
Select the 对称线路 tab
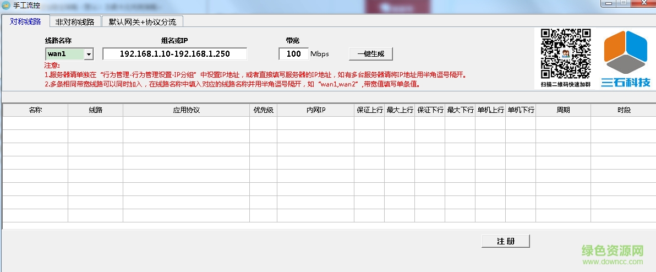point(25,21)
